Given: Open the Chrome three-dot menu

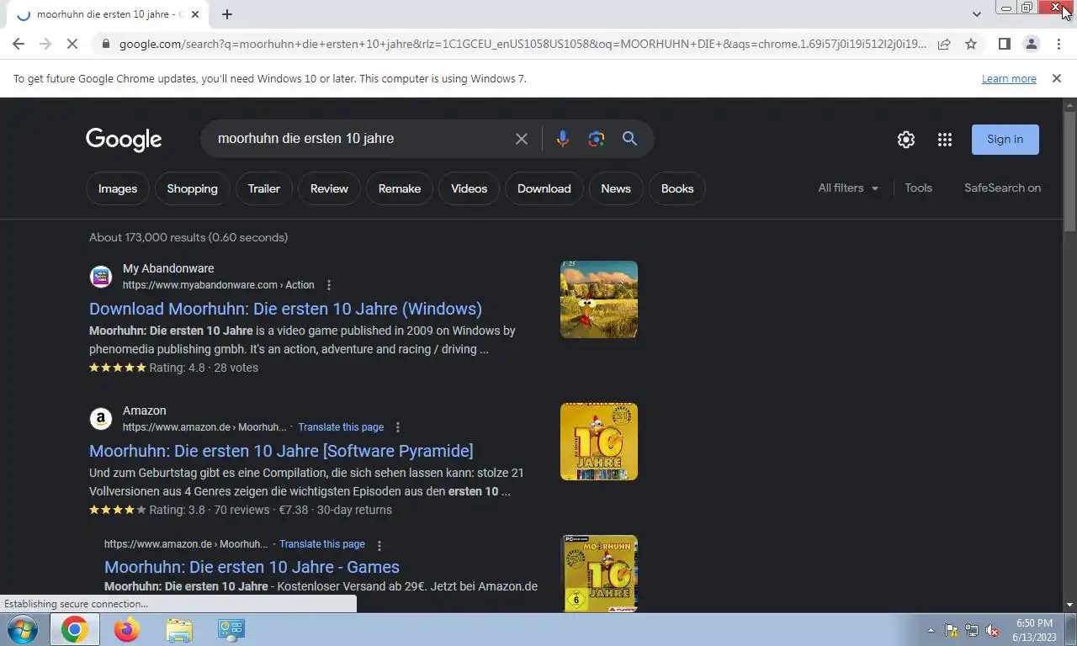Looking at the screenshot, I should [x=1058, y=44].
